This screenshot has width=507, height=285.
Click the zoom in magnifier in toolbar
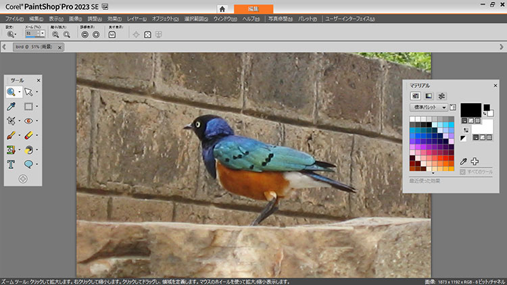pyautogui.click(x=66, y=34)
